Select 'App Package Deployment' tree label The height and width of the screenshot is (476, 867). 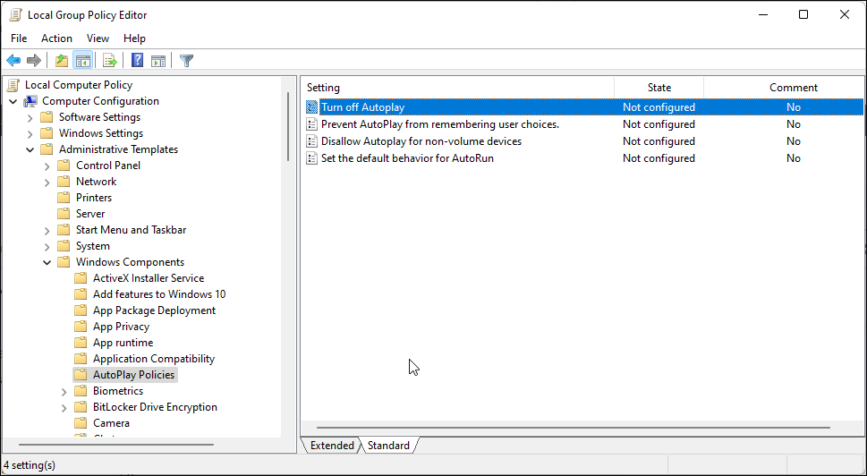pos(154,310)
